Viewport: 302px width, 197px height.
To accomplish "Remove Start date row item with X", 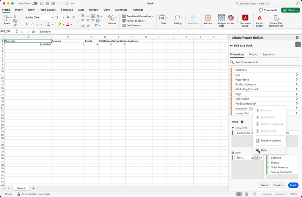I will click(x=261, y=158).
